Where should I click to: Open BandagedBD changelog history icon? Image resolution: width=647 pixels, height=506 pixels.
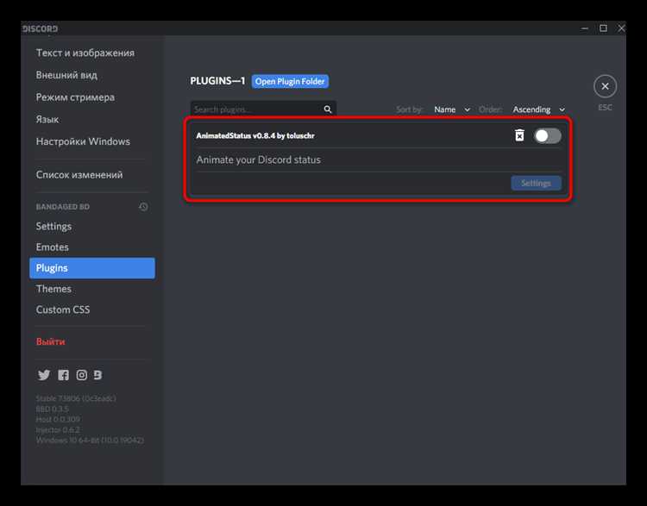(143, 207)
